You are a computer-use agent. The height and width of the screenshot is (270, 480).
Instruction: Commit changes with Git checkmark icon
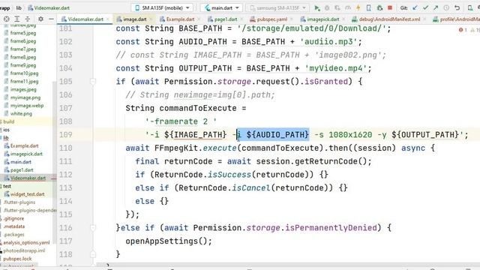(x=425, y=8)
